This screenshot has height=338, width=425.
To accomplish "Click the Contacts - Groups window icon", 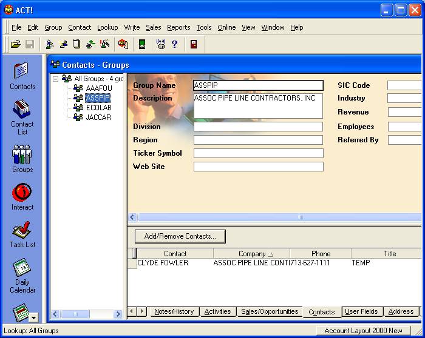I will [x=55, y=64].
